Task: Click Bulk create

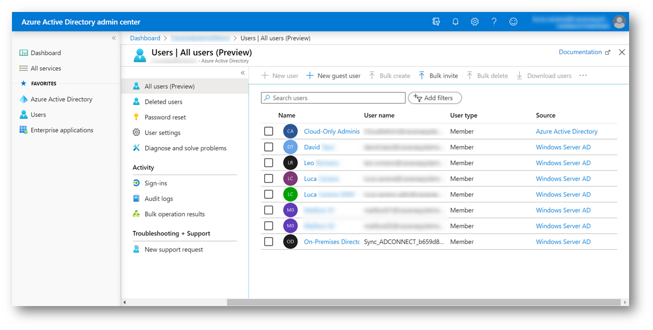Action: [x=390, y=75]
